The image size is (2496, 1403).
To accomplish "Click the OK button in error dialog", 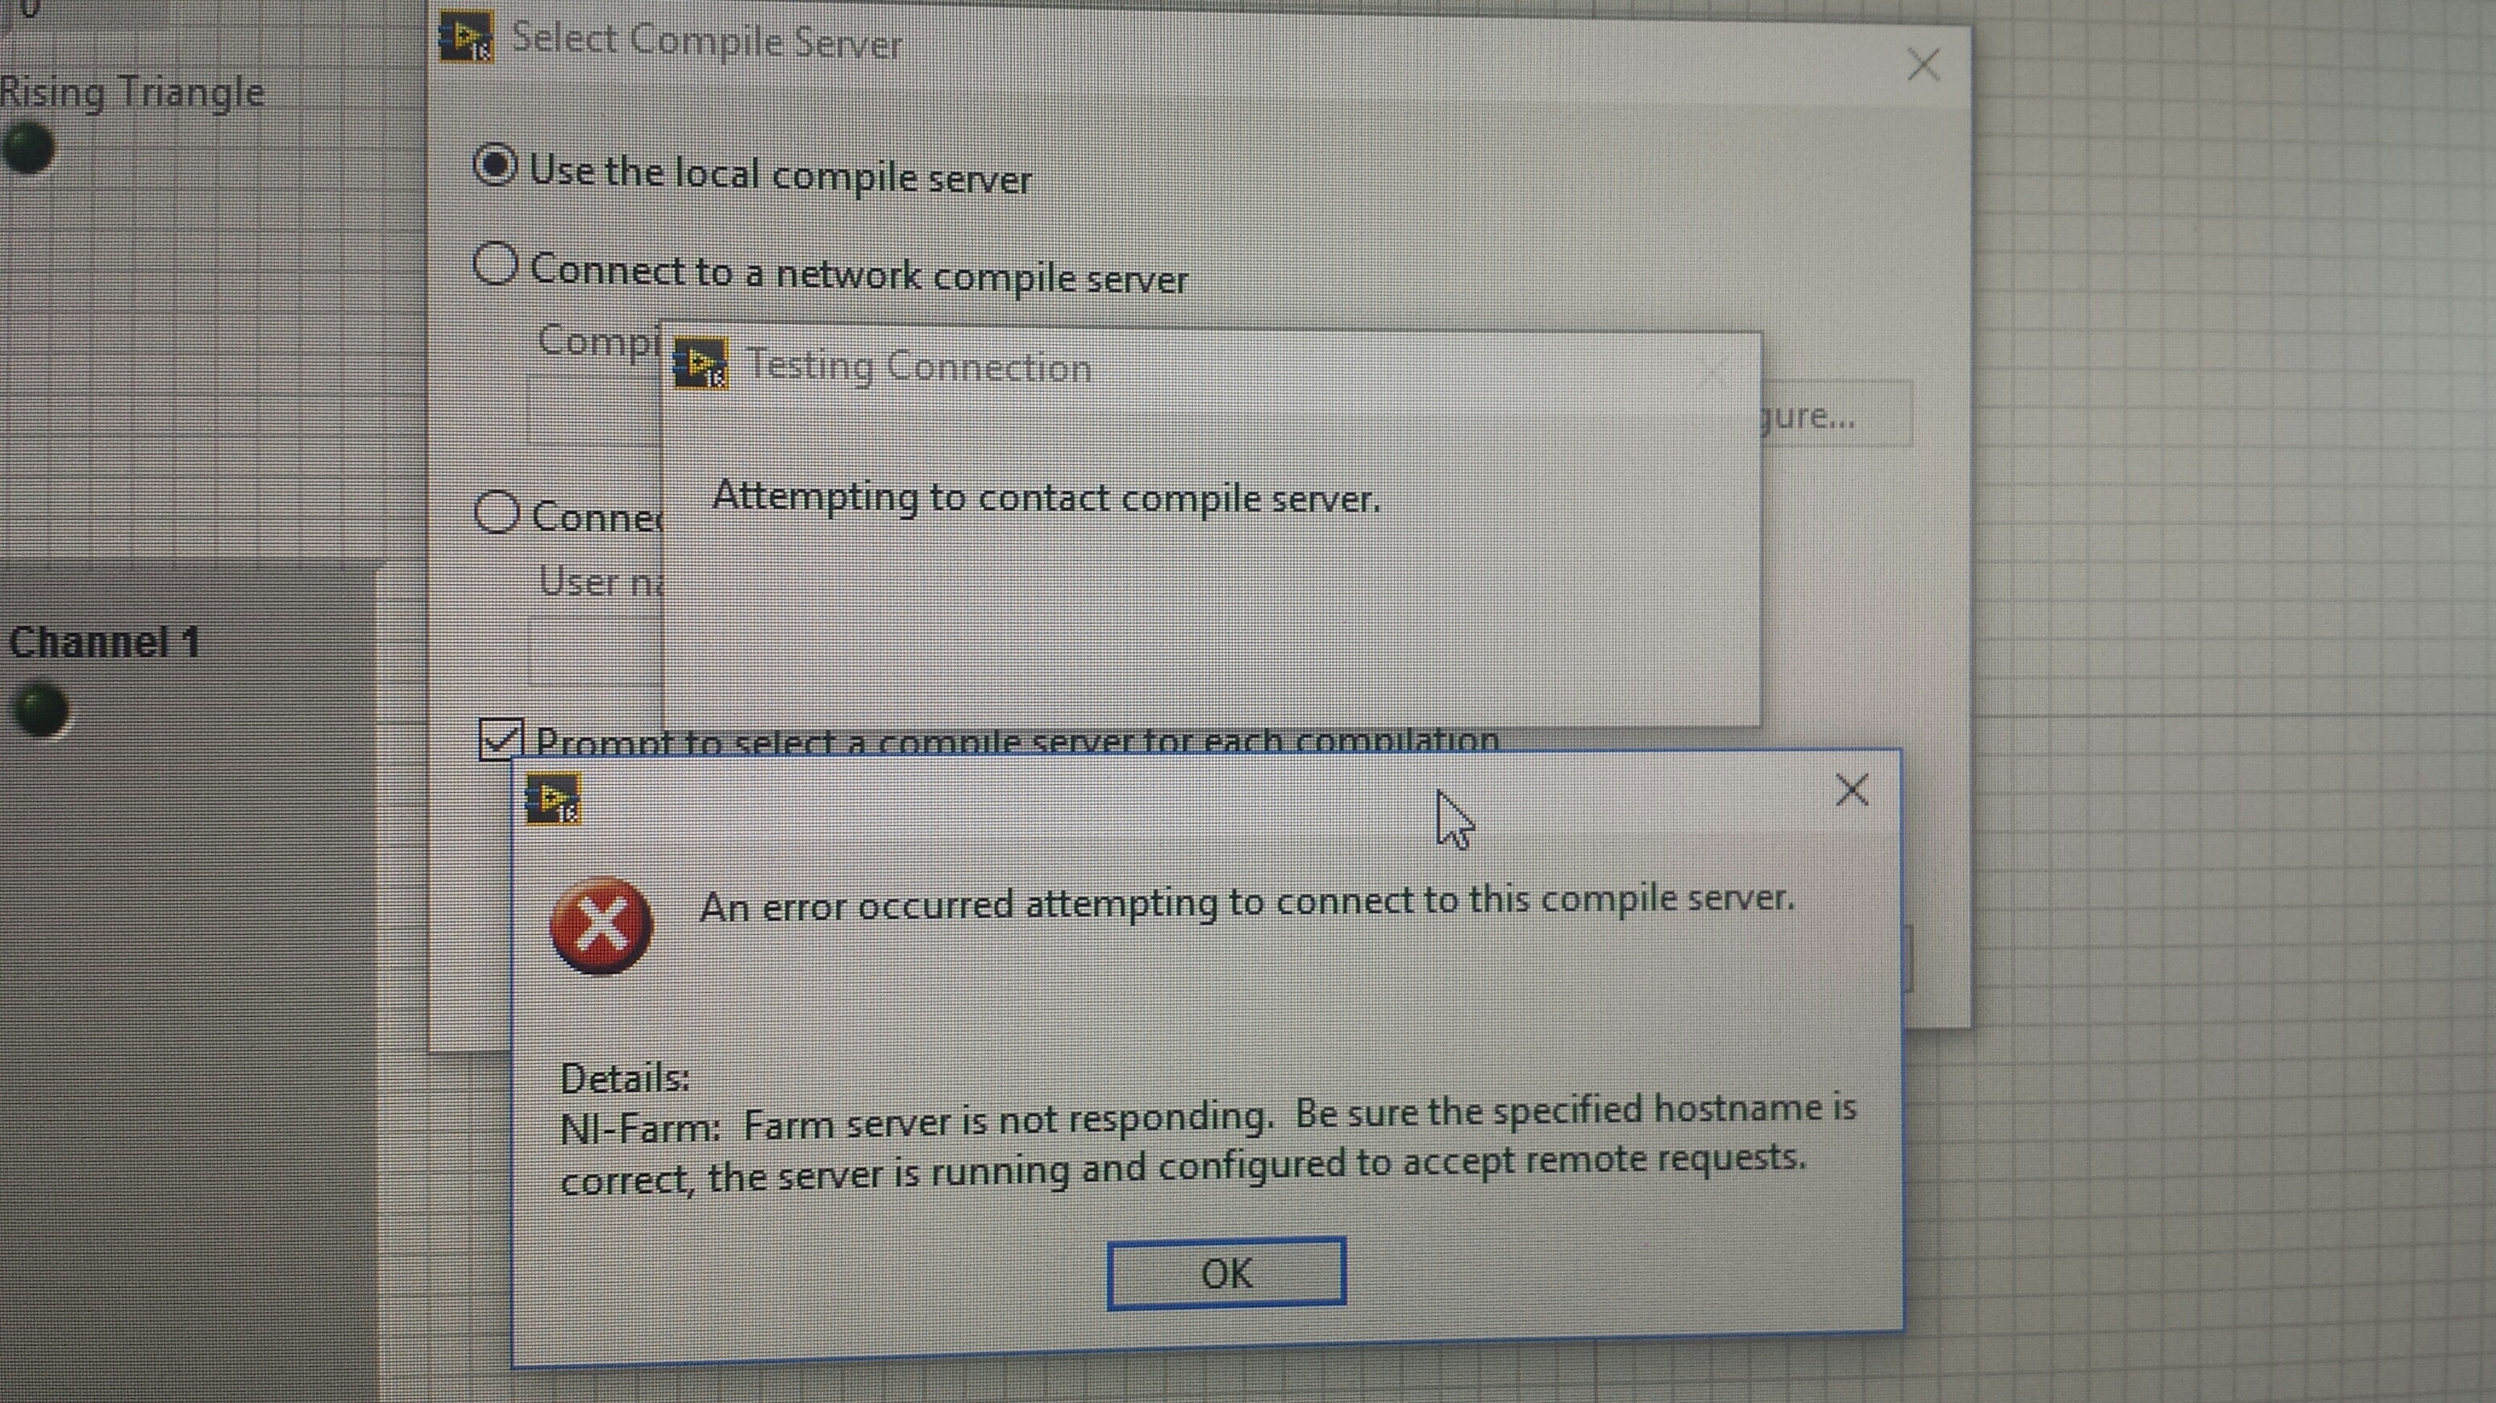I will tap(1225, 1272).
